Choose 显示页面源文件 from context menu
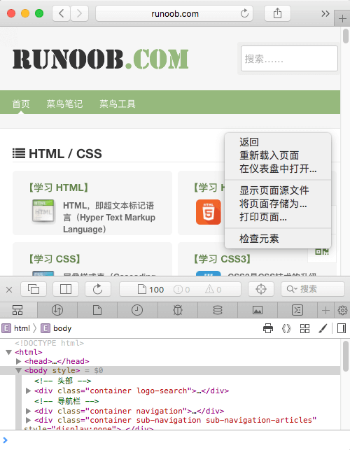The image size is (350, 450). coord(274,190)
